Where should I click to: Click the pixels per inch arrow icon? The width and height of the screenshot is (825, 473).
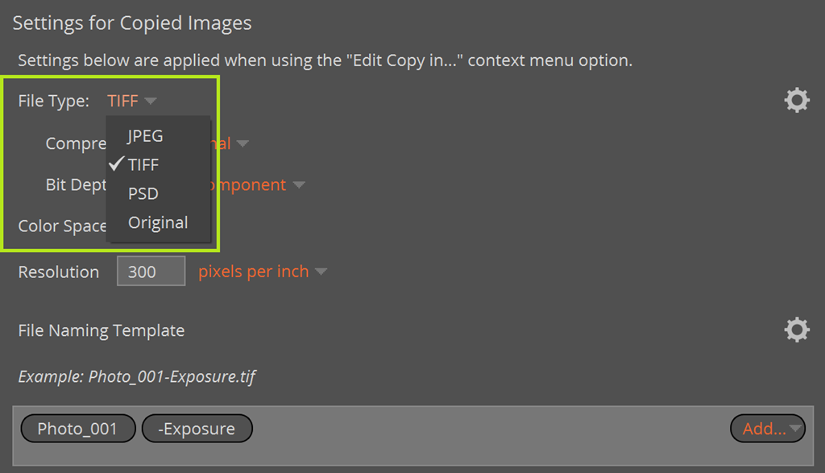(x=321, y=272)
